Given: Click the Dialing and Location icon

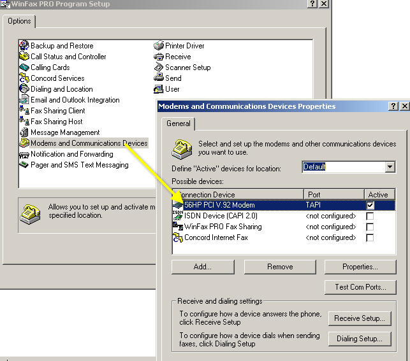Looking at the screenshot, I should tap(24, 89).
